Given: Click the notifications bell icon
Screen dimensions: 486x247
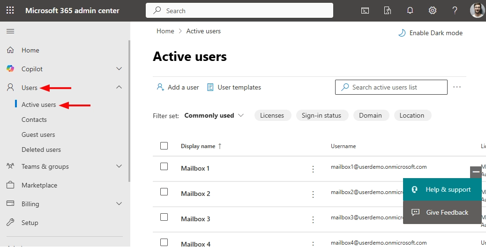Looking at the screenshot, I should click(410, 10).
